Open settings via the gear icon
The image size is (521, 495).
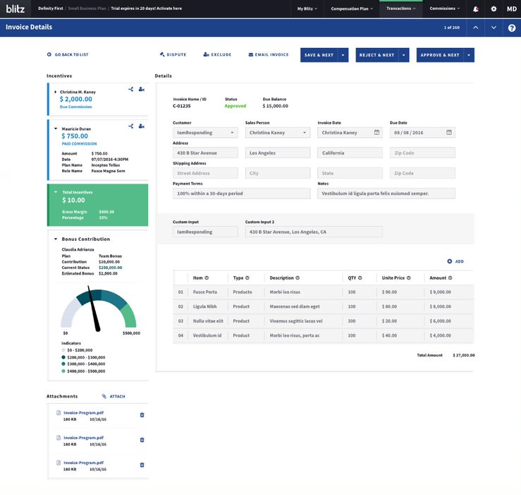[x=494, y=8]
